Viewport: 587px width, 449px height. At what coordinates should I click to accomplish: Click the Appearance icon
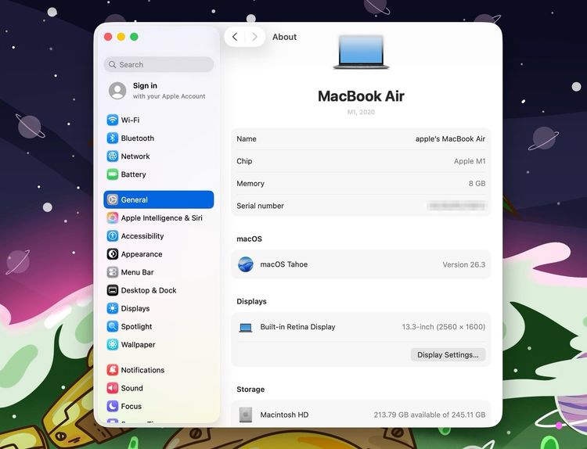pos(112,254)
